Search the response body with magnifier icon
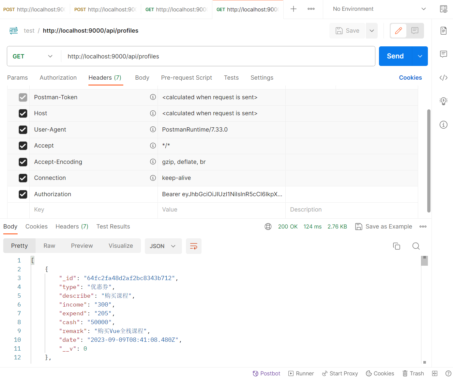Screen dimensions: 453x378 (x=416, y=246)
